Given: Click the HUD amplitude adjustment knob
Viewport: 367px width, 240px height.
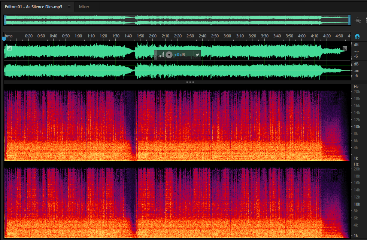Looking at the screenshot, I should pos(169,55).
